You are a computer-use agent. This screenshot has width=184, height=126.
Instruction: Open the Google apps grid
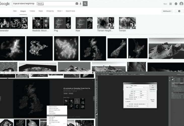point(171,4)
